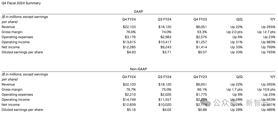
Task: Click the GAAP section heading
Action: (x=138, y=12)
